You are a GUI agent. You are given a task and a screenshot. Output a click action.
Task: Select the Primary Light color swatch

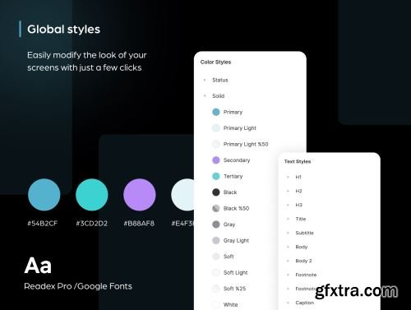(x=216, y=128)
